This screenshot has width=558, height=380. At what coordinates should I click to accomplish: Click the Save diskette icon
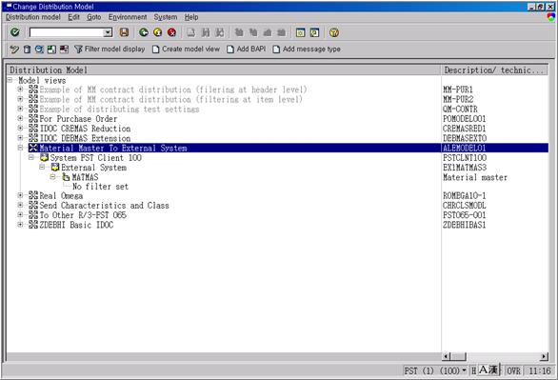point(124,32)
